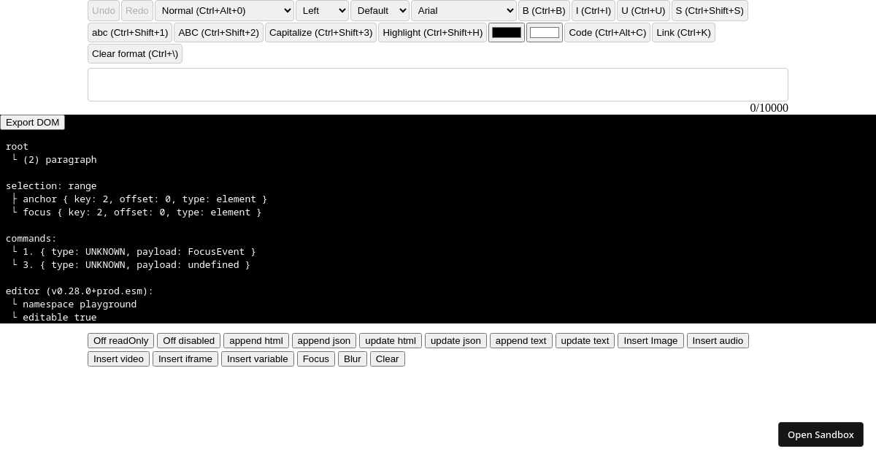The image size is (876, 460).
Task: Open the Arial font family dropdown
Action: point(464,10)
